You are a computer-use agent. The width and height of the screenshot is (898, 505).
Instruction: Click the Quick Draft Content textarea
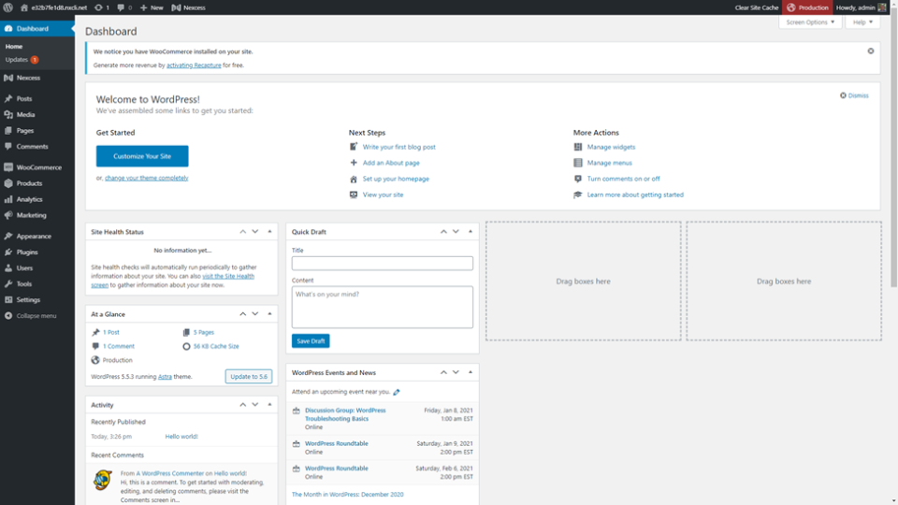tap(382, 308)
